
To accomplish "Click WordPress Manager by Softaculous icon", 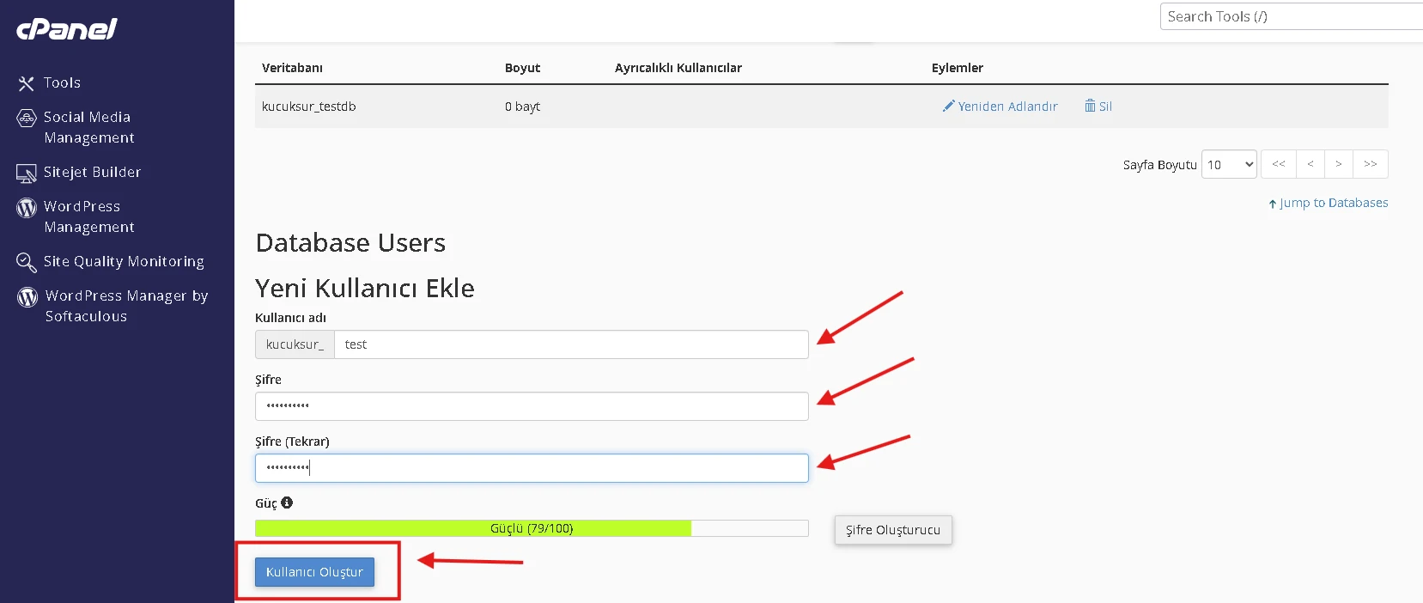I will point(27,297).
